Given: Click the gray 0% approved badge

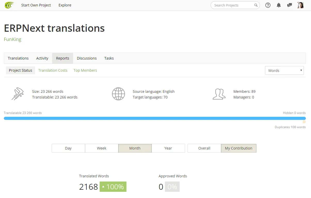Looking at the screenshot, I should point(172,187).
